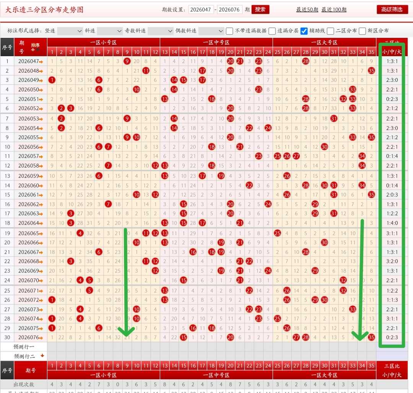This screenshot has width=413, height=393.
Task: Open the 奇数斜连 dropdown
Action: (160, 31)
